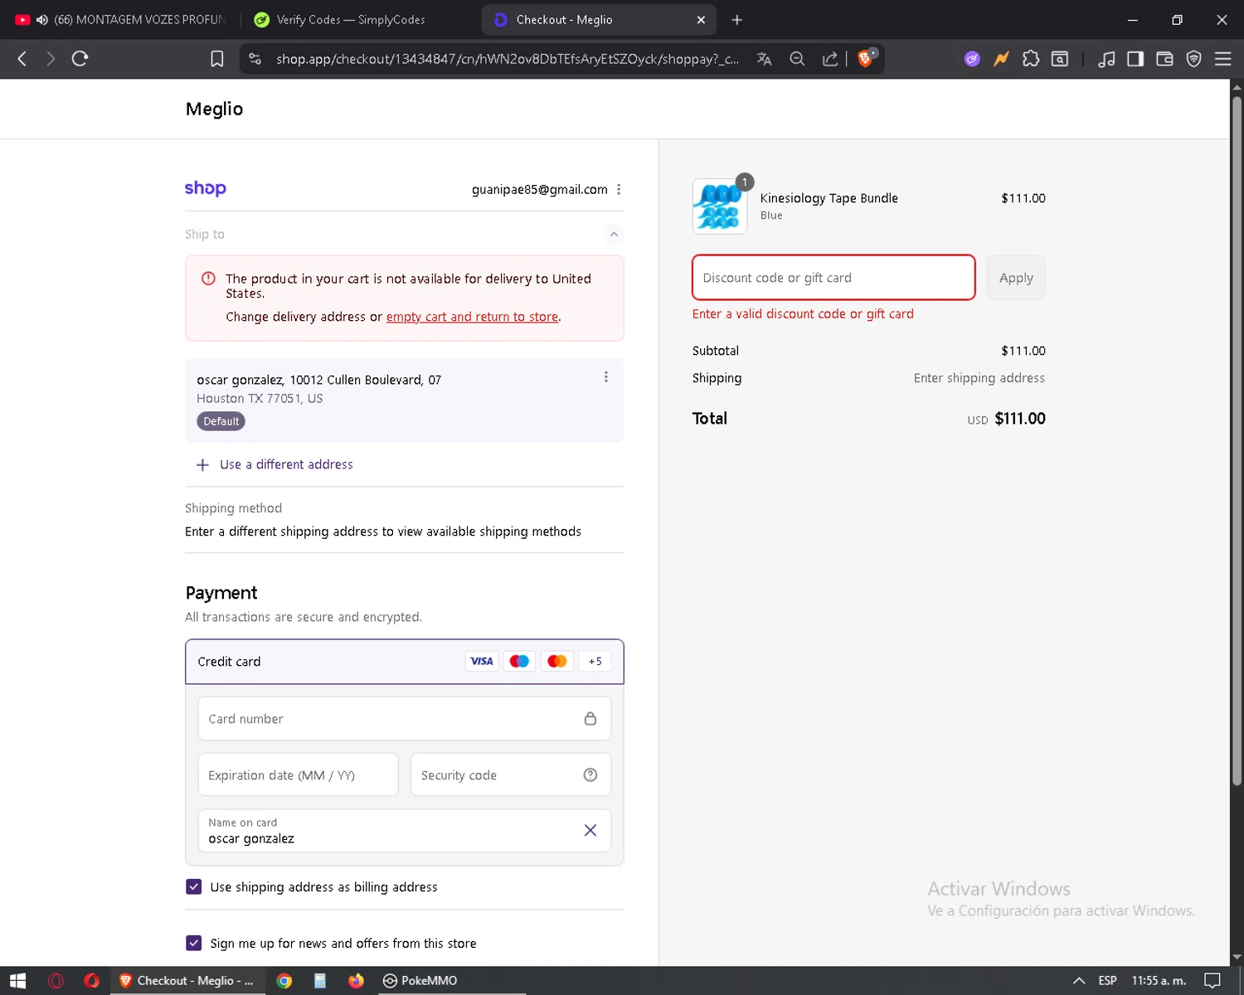Open site settings icon in address bar

255,59
